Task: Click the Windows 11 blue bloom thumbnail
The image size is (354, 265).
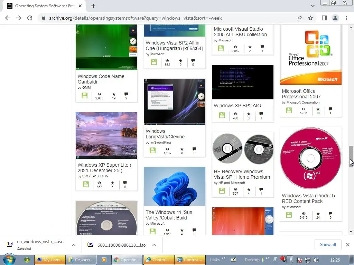Action: [x=175, y=186]
